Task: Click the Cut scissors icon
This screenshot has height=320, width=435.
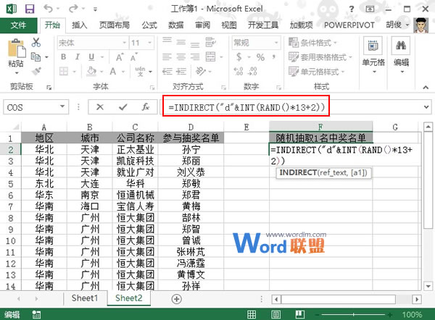Action: 36,43
